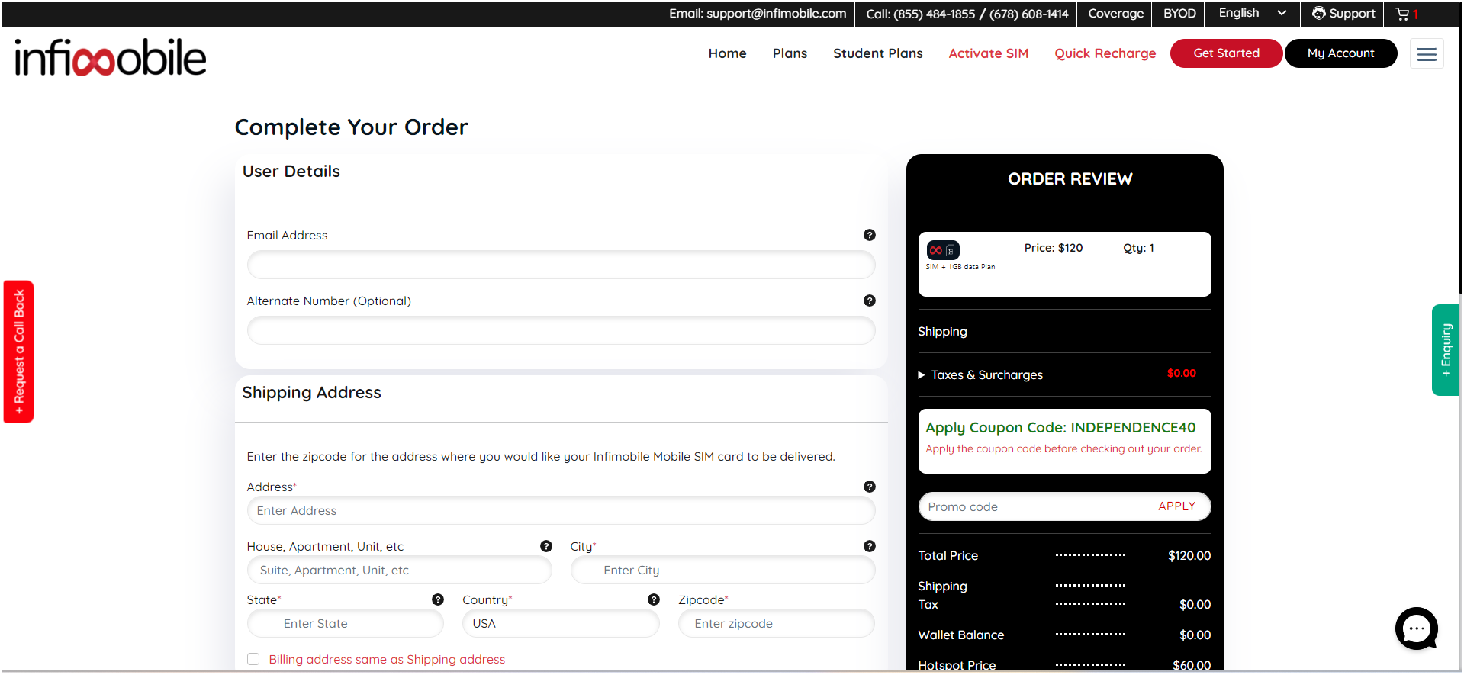Click the Country USA field
1464x675 pixels.
coord(561,623)
